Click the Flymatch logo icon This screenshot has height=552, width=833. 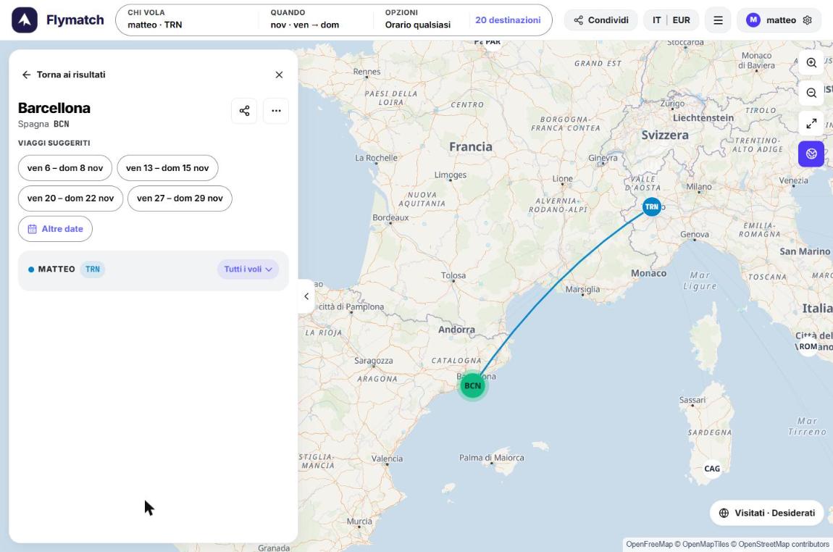(25, 20)
